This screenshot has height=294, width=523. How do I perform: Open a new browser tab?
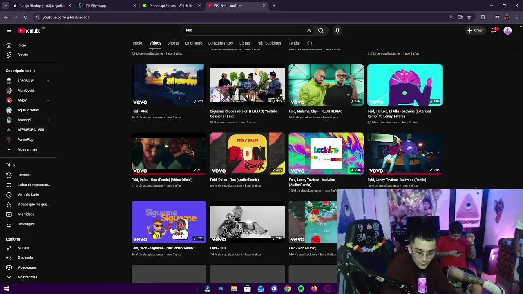274,6
